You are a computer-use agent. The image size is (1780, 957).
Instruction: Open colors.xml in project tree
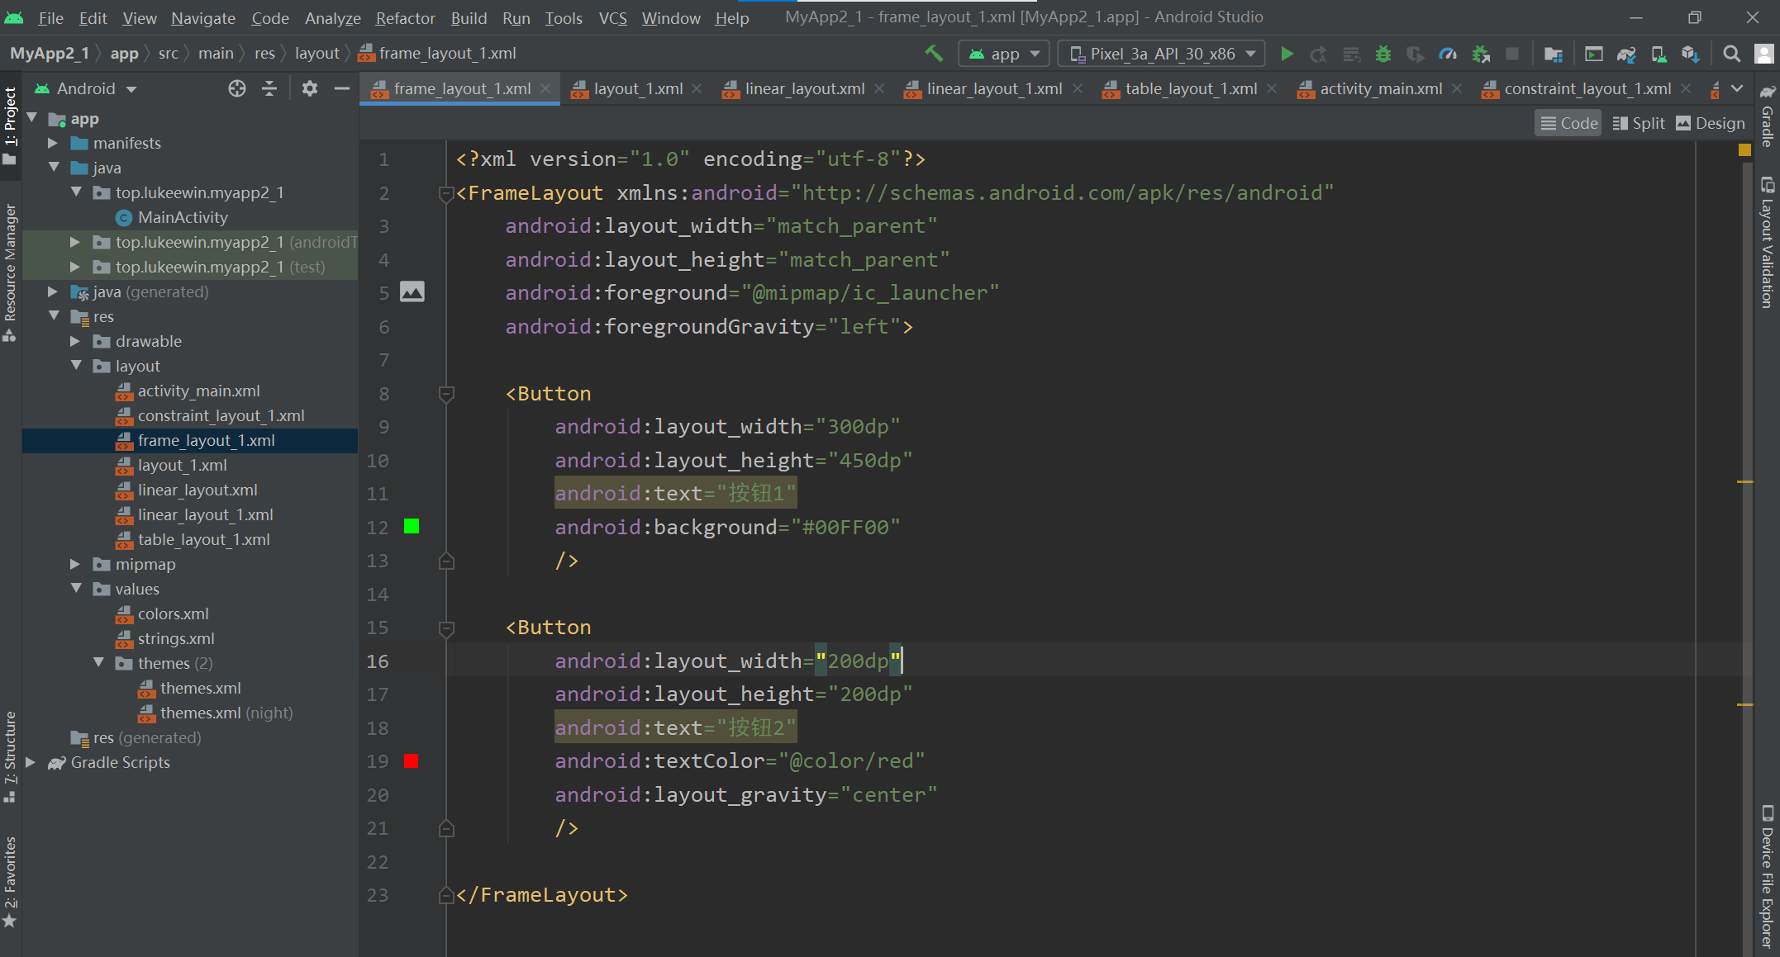click(x=173, y=614)
